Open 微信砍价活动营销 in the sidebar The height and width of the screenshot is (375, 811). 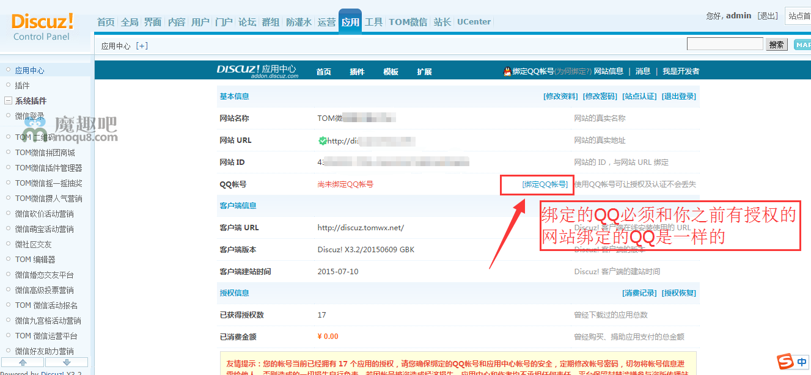click(44, 214)
